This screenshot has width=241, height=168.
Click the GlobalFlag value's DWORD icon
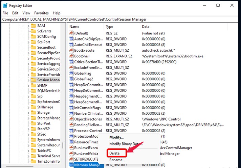(x=71, y=73)
